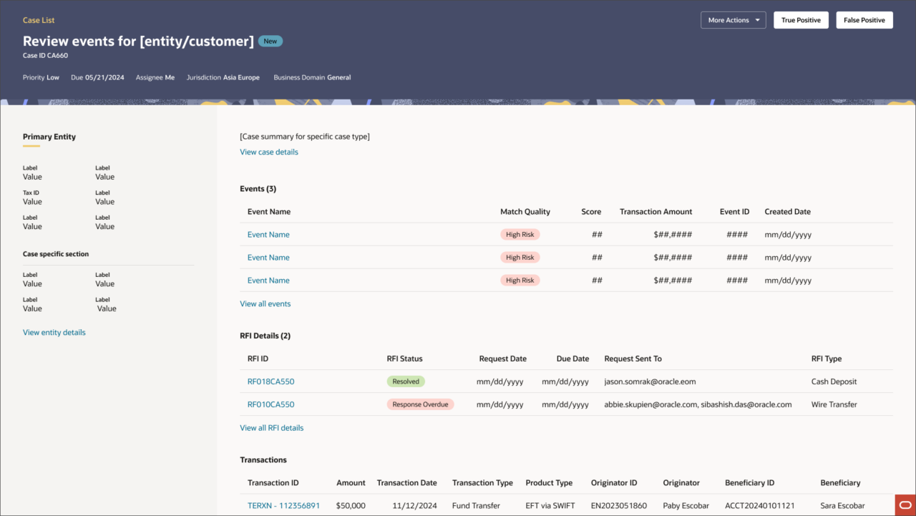Click the Case specific section heading
The height and width of the screenshot is (516, 916).
[x=56, y=254]
